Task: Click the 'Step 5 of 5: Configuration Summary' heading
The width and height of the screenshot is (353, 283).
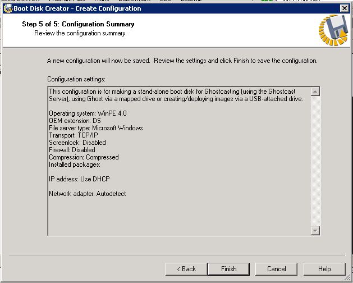Action: [x=78, y=24]
